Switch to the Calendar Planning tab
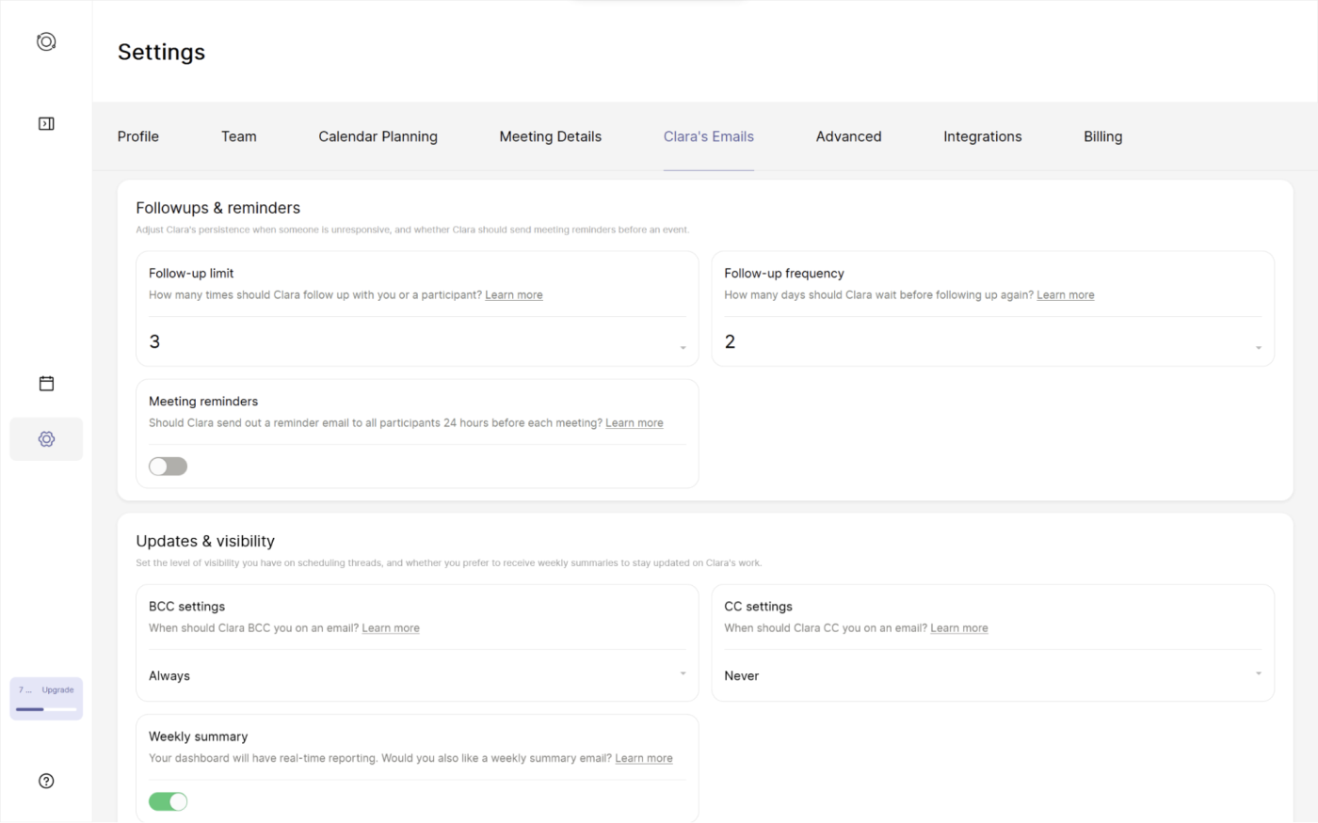Viewport: 1318px width, 823px height. [378, 136]
